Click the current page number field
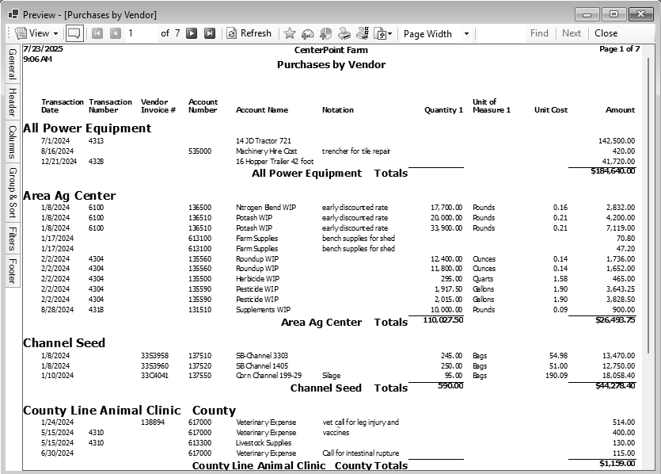The width and height of the screenshot is (661, 474). click(139, 33)
